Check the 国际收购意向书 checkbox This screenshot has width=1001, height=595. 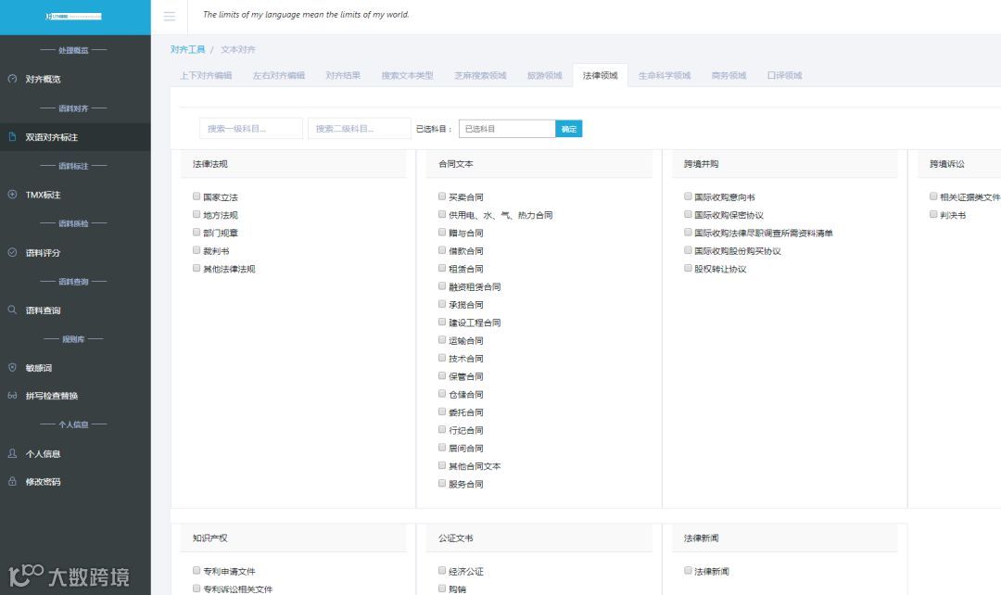[688, 196]
